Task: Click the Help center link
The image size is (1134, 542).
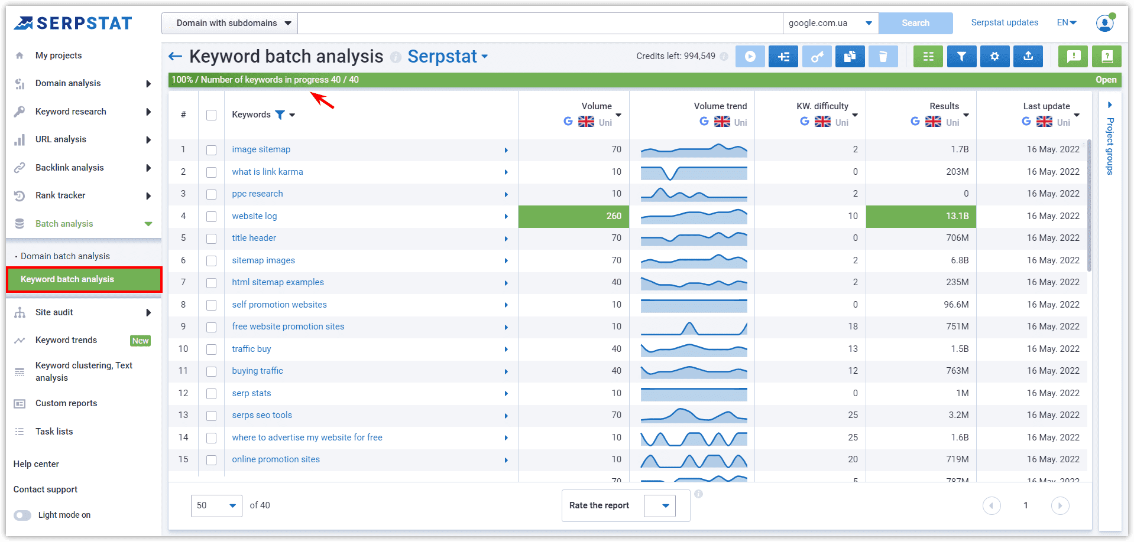Action: point(36,464)
